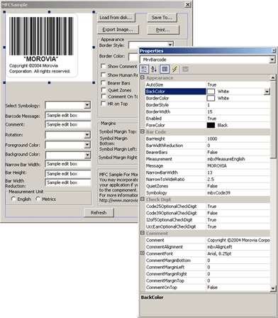Select the Alphabetic sort icon
278x318 pixels.
click(154, 69)
